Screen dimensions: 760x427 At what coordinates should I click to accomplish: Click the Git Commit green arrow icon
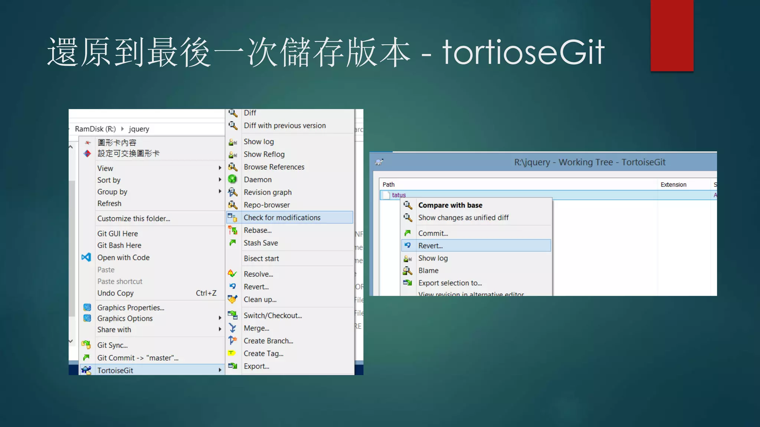coord(86,358)
